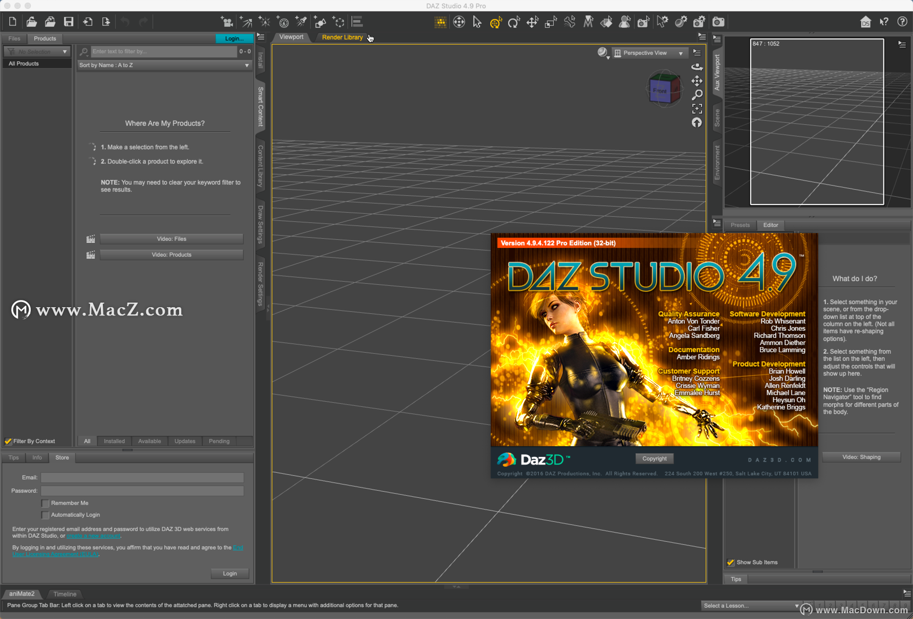
Task: Enable the Remember Me checkbox
Action: [x=46, y=503]
